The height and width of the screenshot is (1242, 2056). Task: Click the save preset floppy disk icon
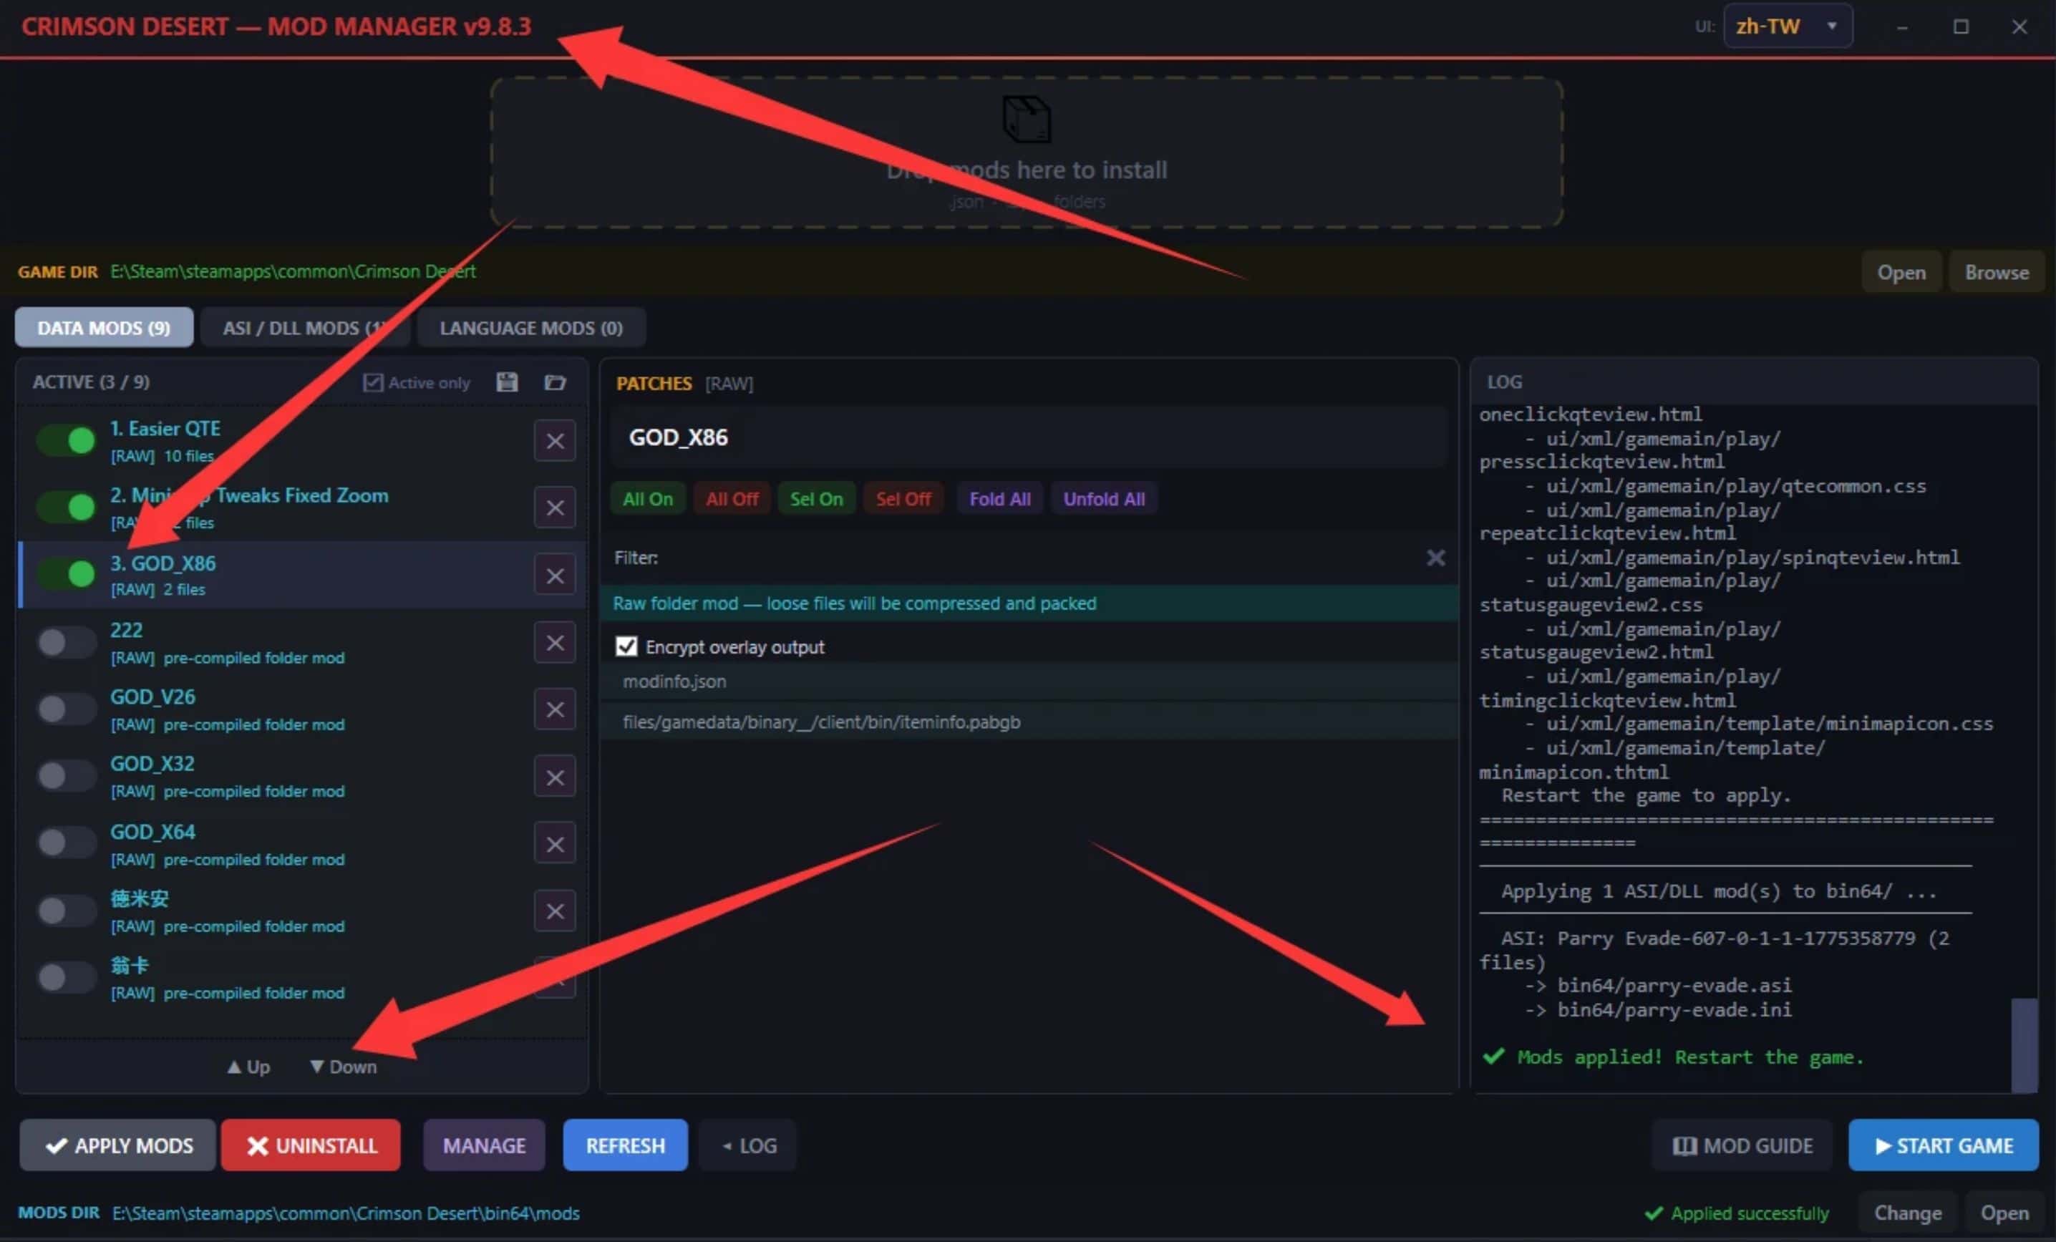(x=507, y=382)
